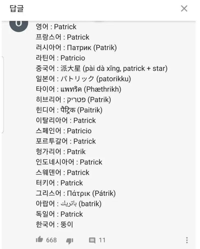Click the '라틴어 : Patricio' line
The width and height of the screenshot is (200, 249).
[60, 58]
